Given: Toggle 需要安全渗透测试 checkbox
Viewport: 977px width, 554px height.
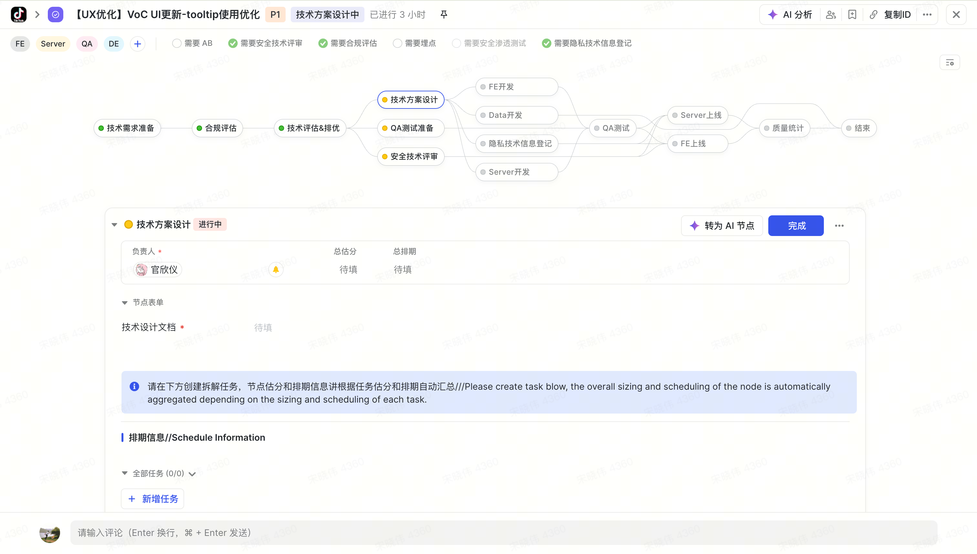Looking at the screenshot, I should pos(456,43).
